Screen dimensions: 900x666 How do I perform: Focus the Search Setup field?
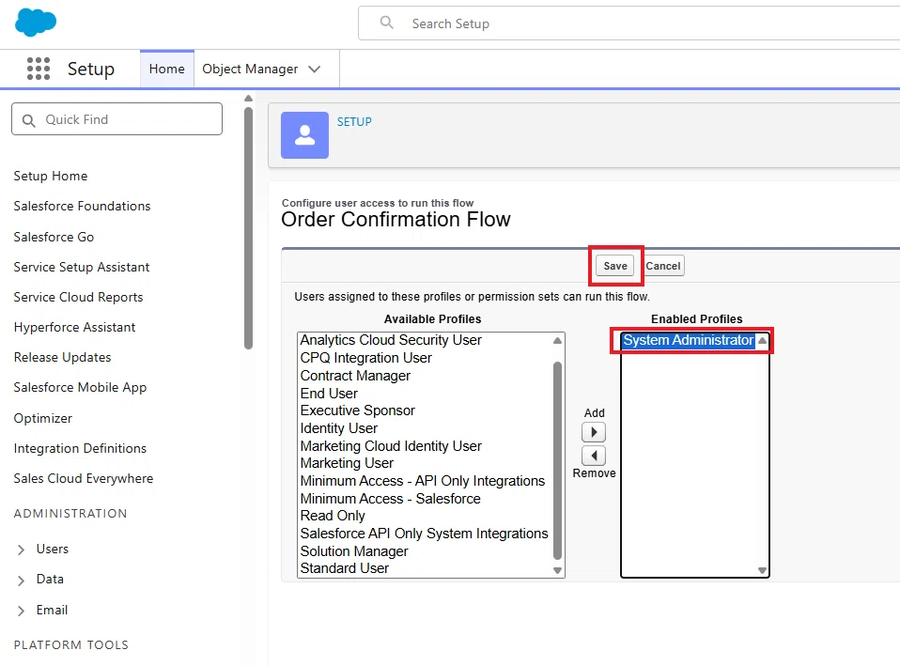coord(628,23)
